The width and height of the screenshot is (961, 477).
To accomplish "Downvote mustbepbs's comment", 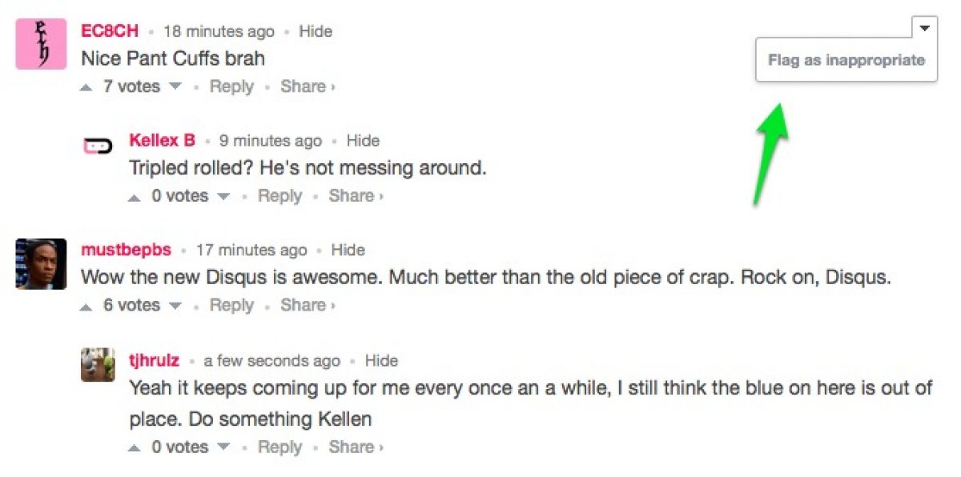I will 175,307.
